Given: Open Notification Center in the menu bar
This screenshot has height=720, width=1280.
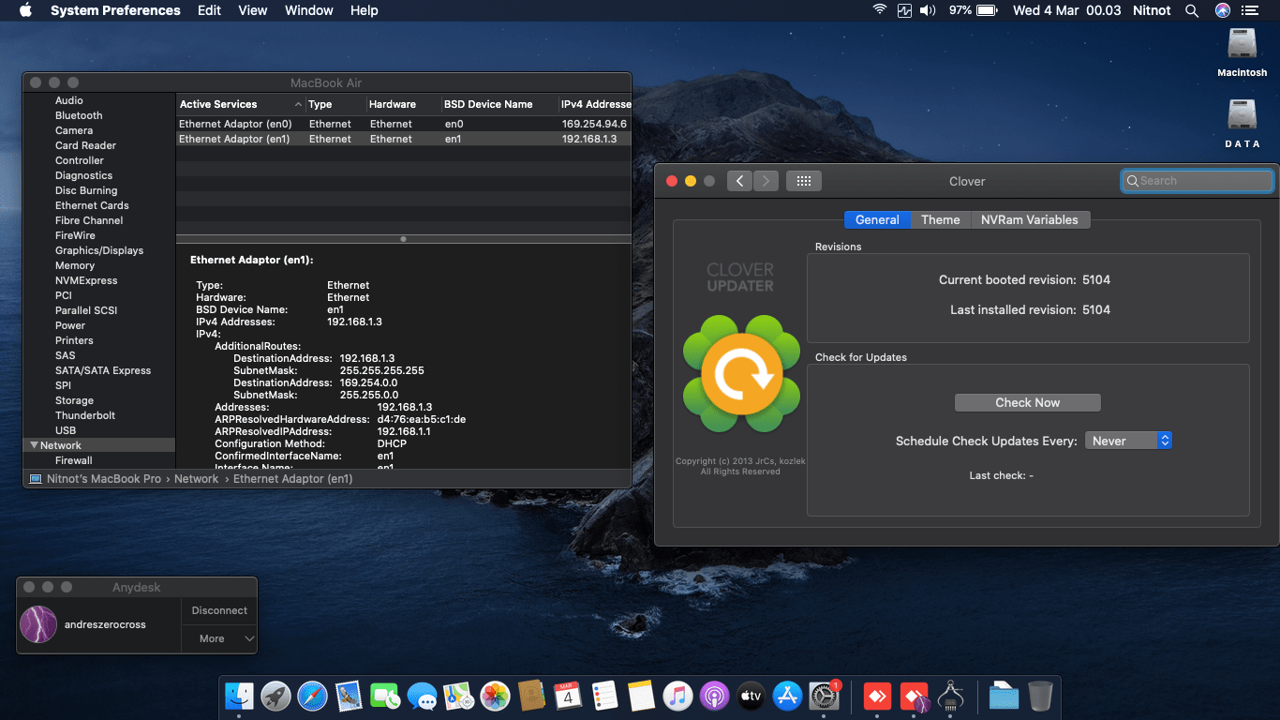Looking at the screenshot, I should pos(1249,10).
